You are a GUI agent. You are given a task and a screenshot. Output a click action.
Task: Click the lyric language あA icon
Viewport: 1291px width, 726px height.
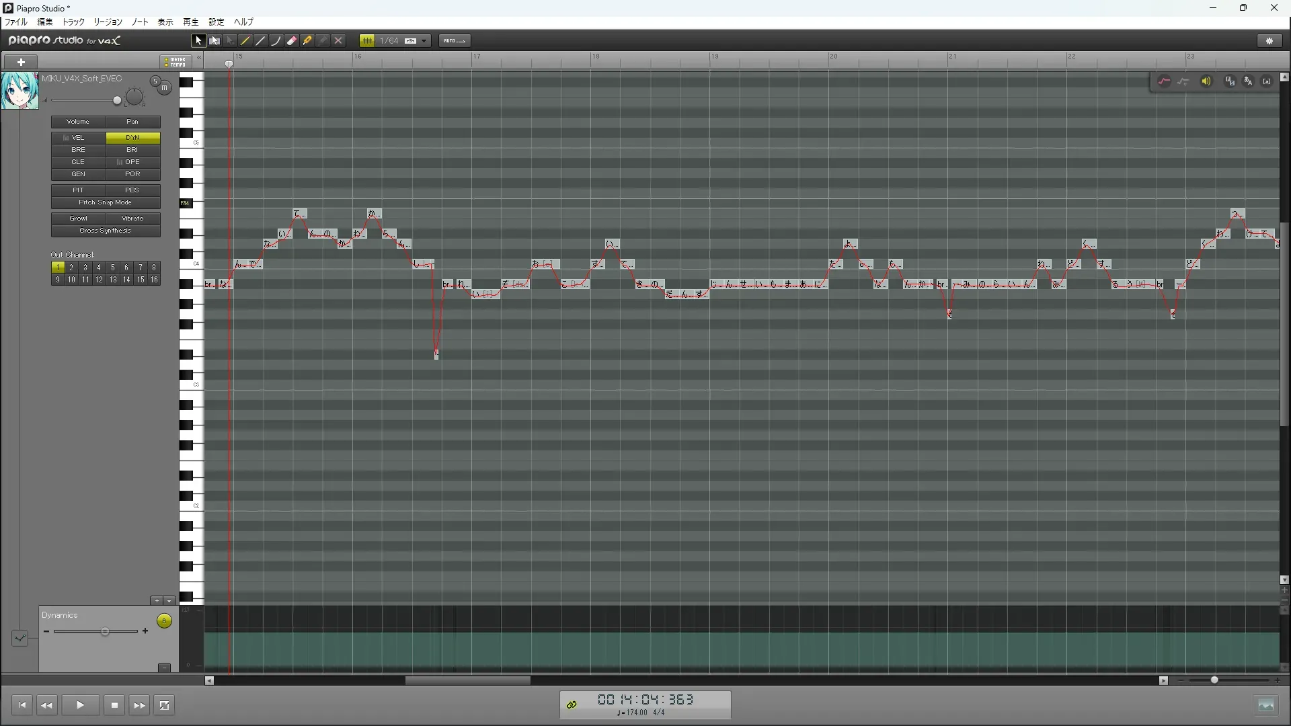click(1248, 81)
